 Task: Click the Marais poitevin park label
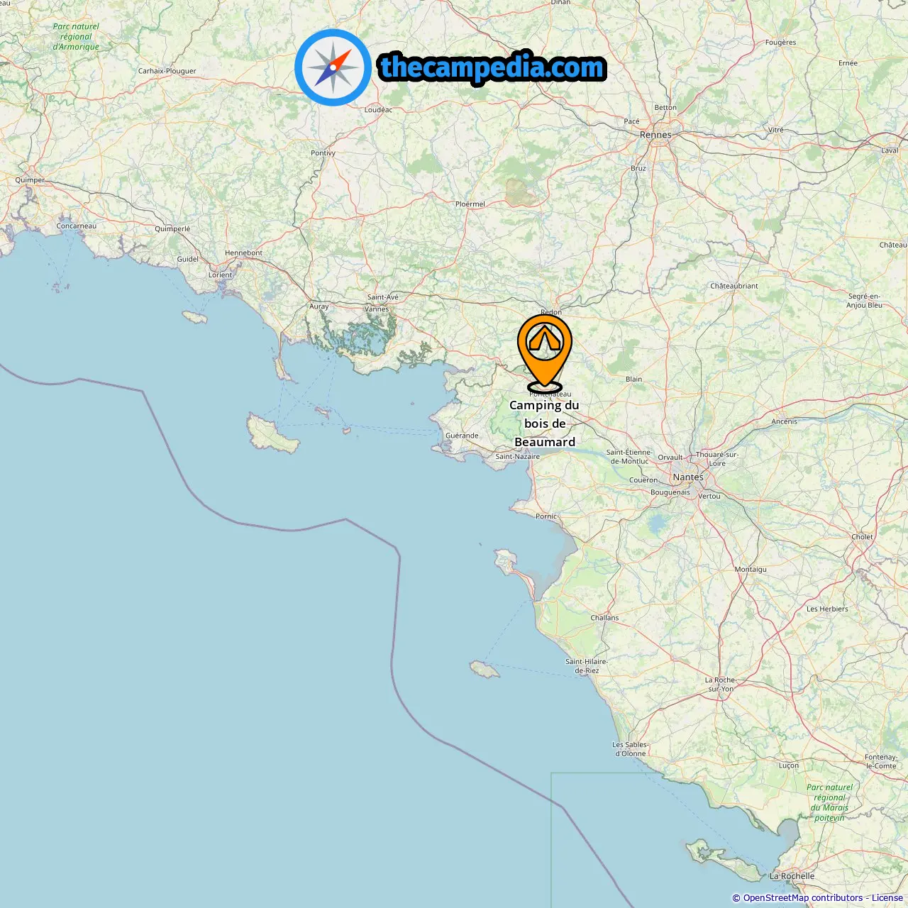830,802
